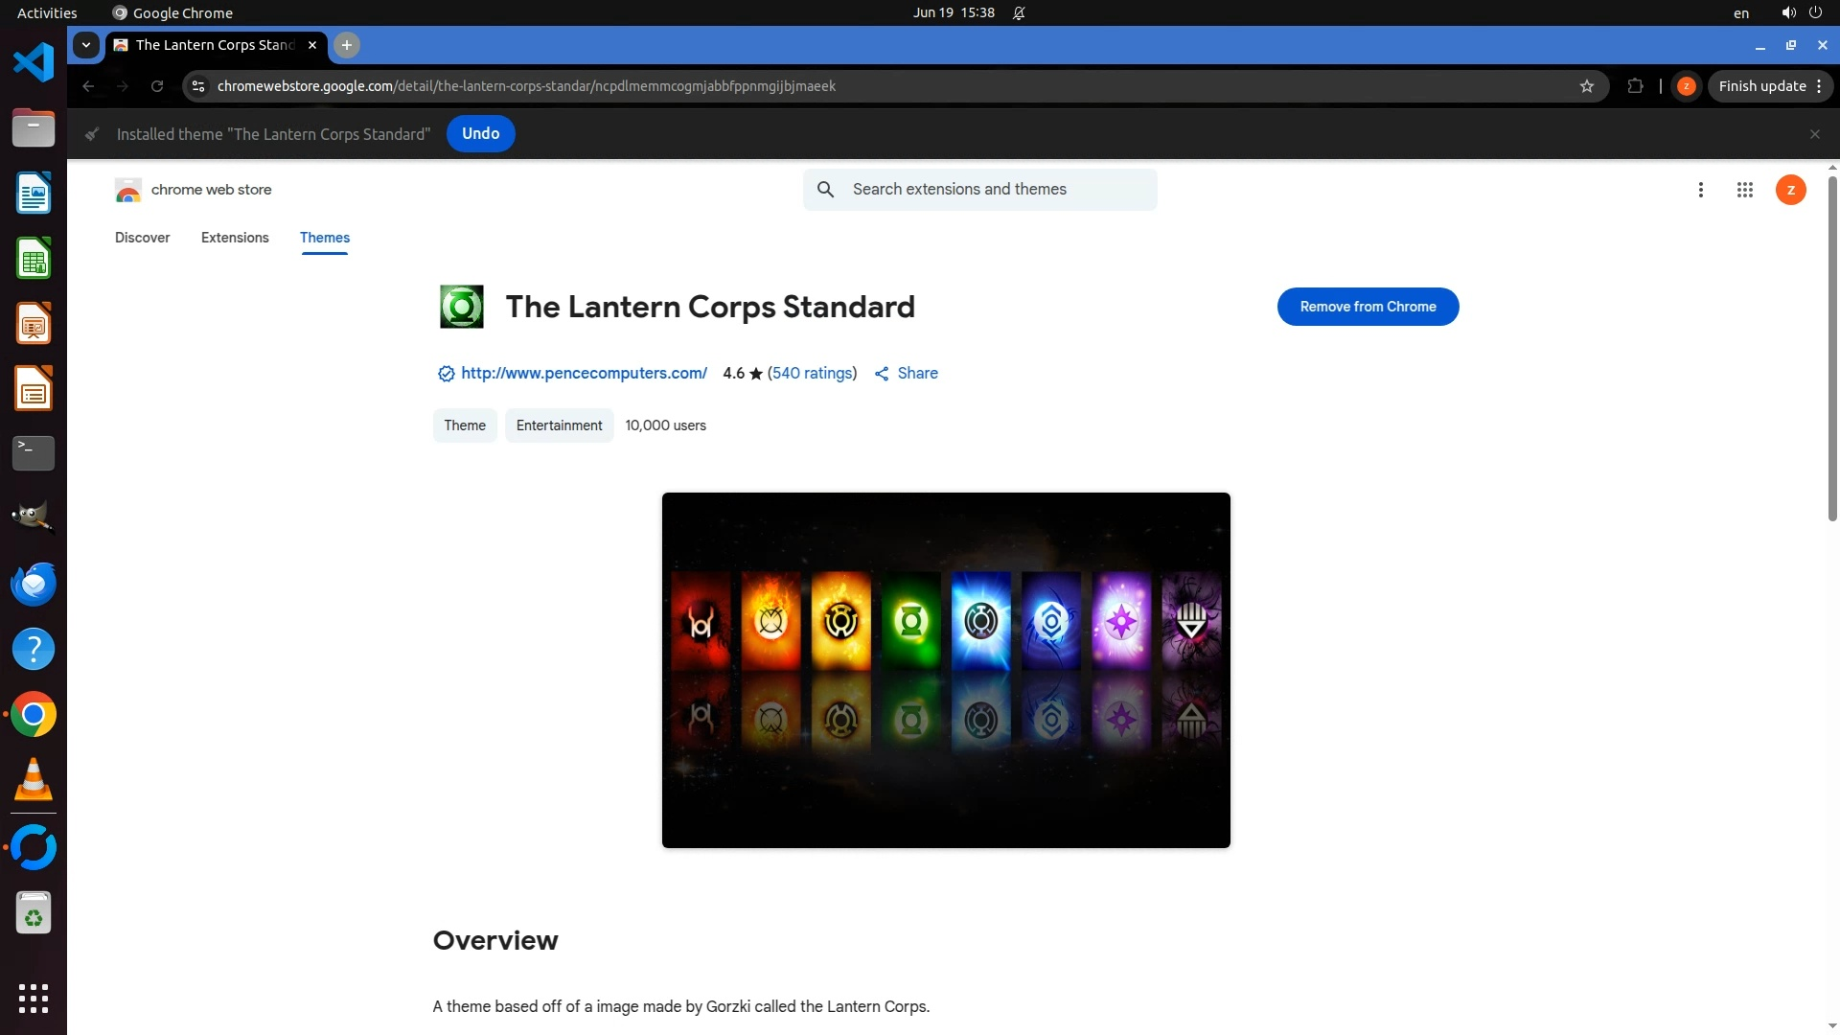Open the Finish update menu
Viewport: 1840px width, 1035px height.
pyautogui.click(x=1770, y=86)
